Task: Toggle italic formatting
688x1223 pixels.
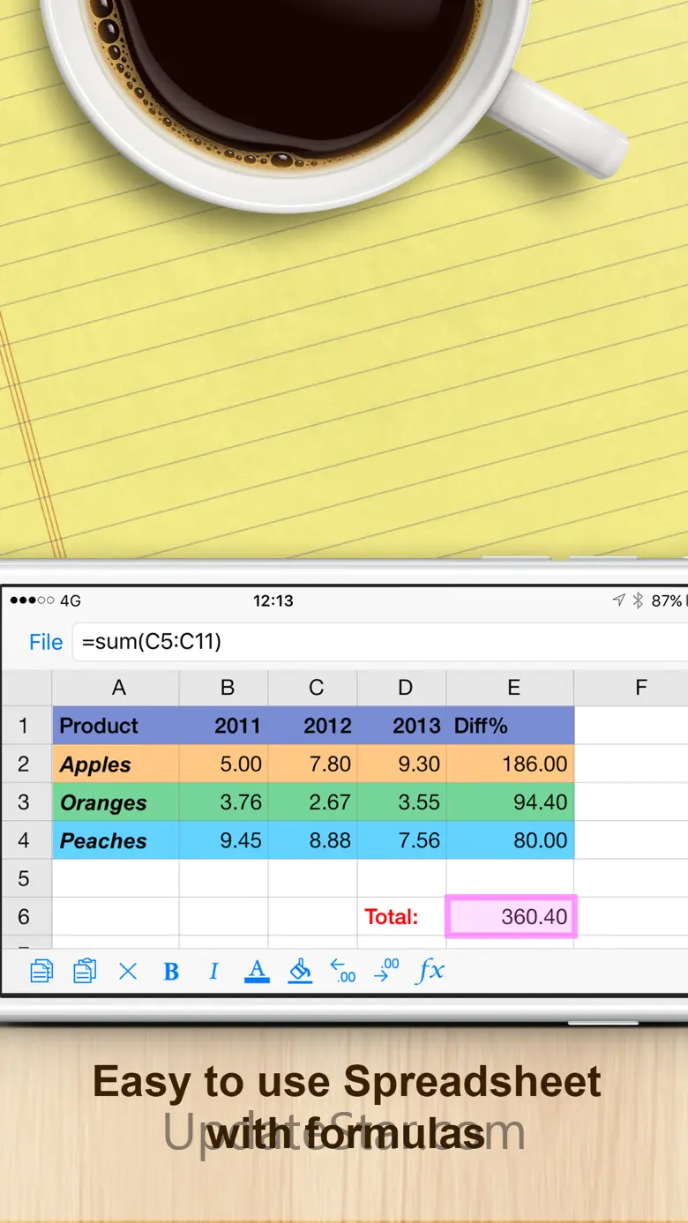Action: coord(213,972)
